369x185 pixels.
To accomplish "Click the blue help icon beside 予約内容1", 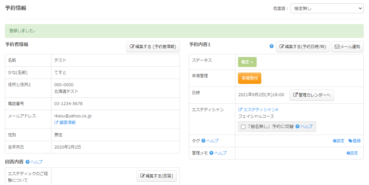I will click(272, 46).
